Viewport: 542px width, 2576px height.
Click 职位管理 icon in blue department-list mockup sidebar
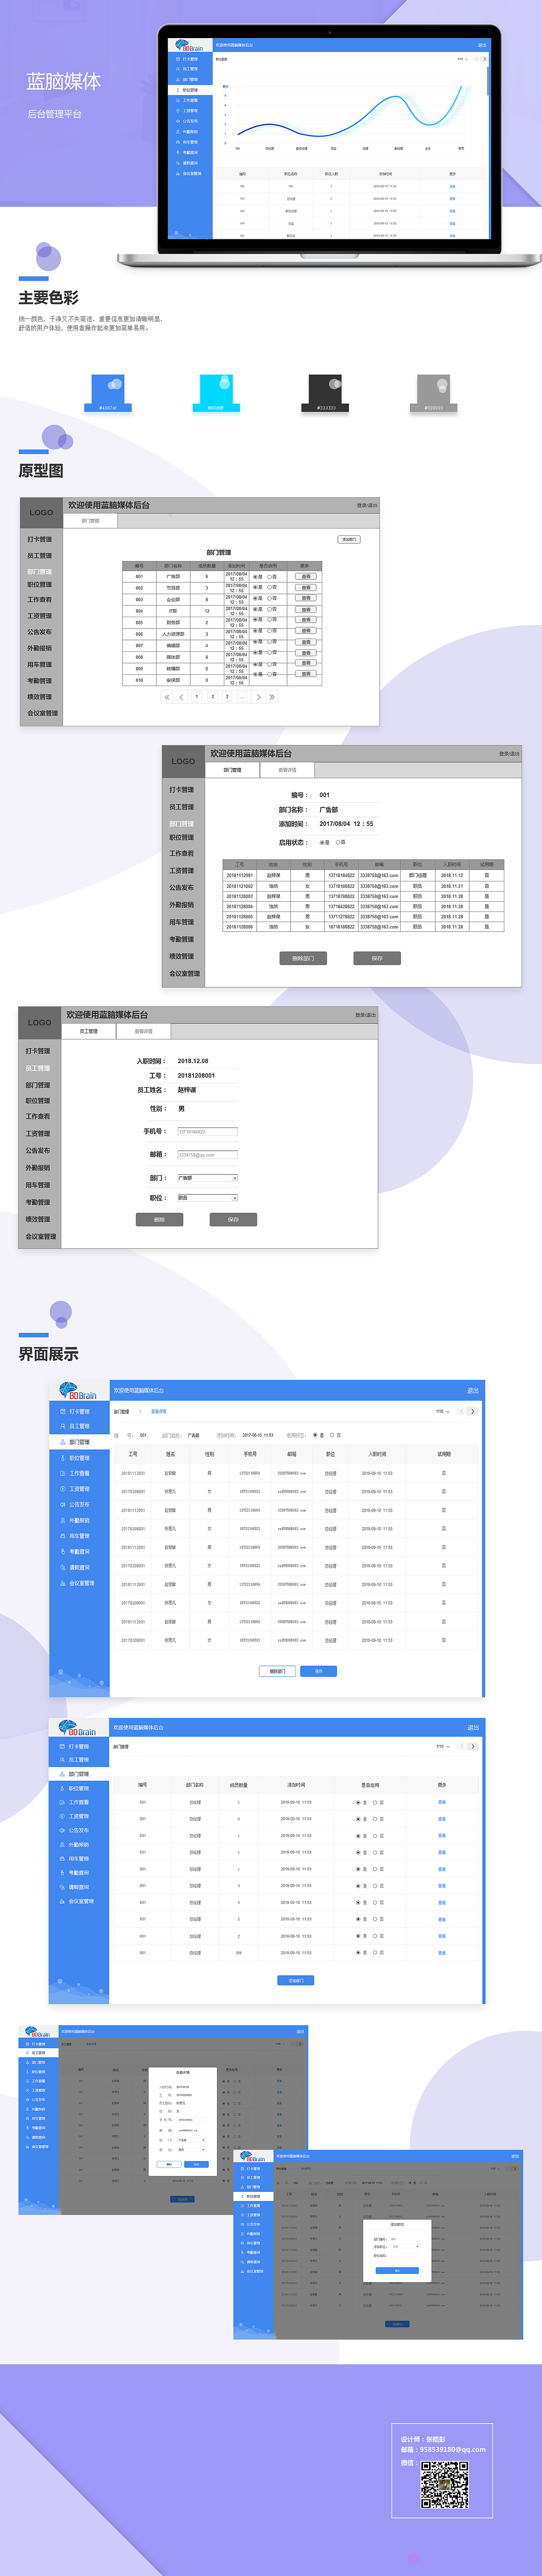(62, 1788)
